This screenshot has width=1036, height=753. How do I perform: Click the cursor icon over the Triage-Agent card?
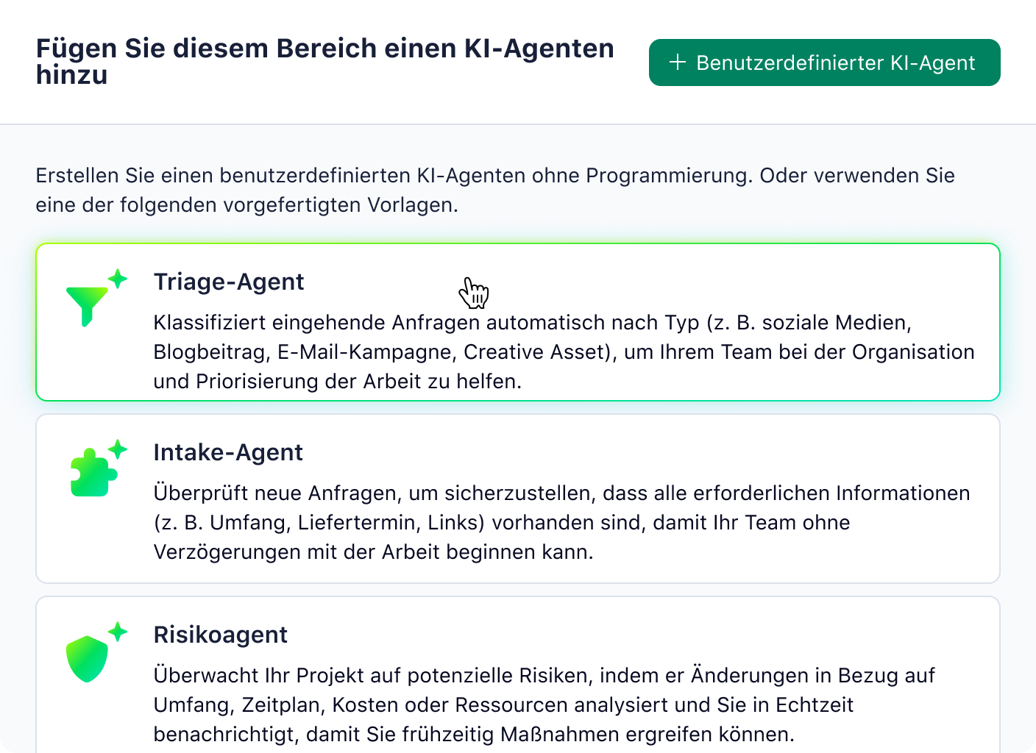pyautogui.click(x=475, y=293)
